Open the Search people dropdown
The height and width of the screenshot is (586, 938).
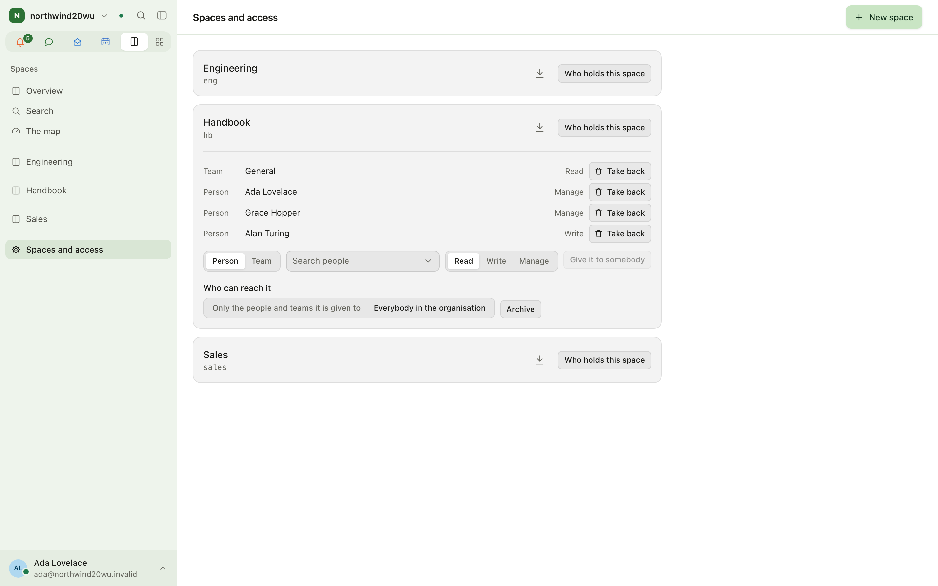[x=363, y=261]
